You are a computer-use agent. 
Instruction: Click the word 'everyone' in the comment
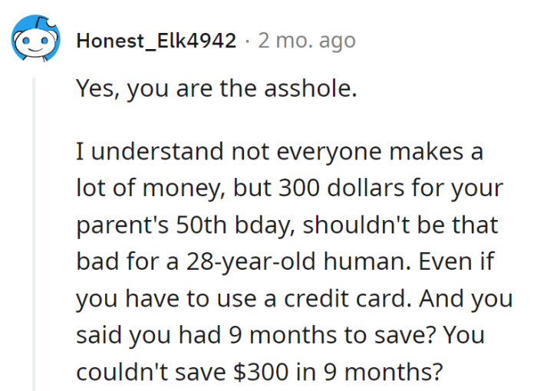pos(329,152)
